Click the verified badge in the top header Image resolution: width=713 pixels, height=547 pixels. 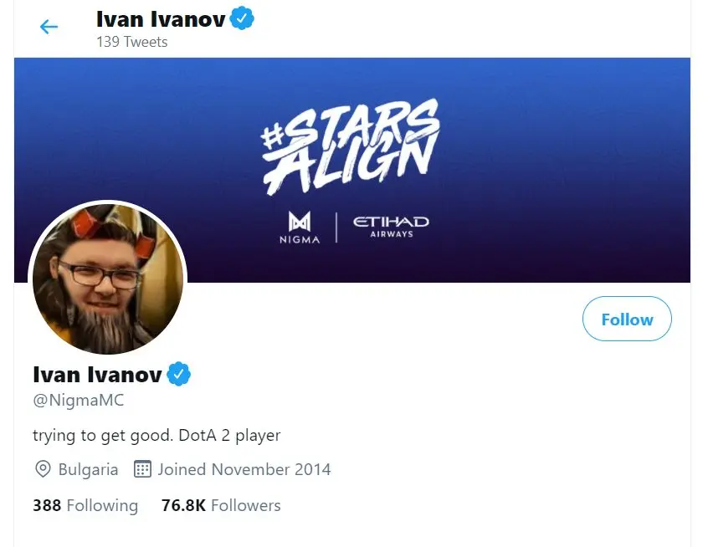pos(242,18)
